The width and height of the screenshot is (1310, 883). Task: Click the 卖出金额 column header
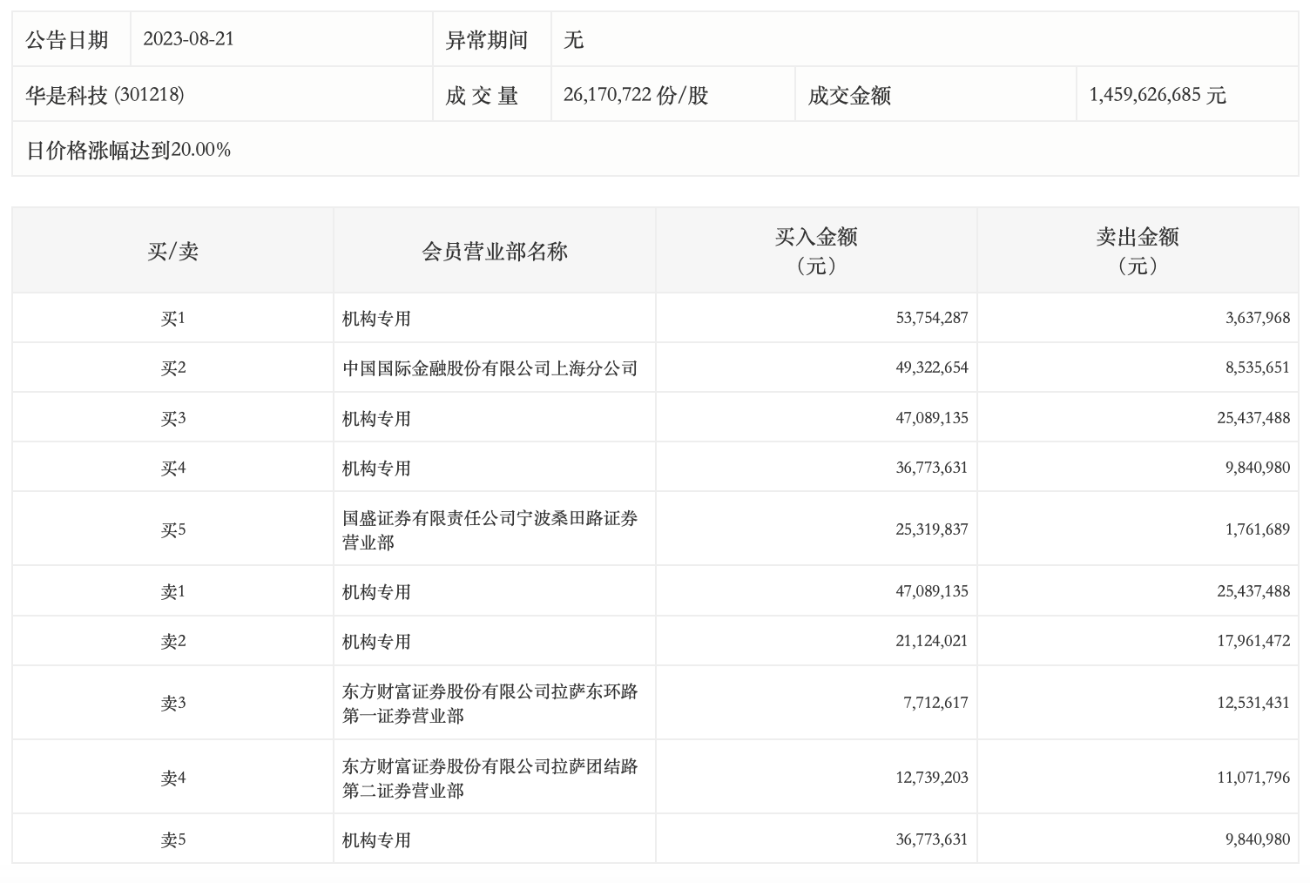pyautogui.click(x=1138, y=251)
